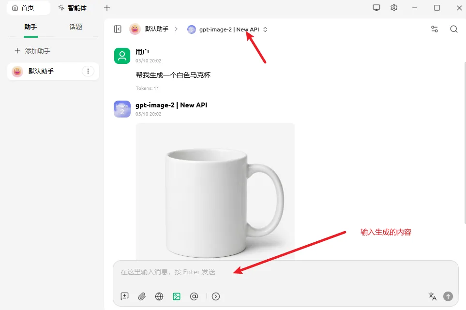This screenshot has width=466, height=310.
Task: Collapse the sidebar panel icon
Action: coord(118,29)
